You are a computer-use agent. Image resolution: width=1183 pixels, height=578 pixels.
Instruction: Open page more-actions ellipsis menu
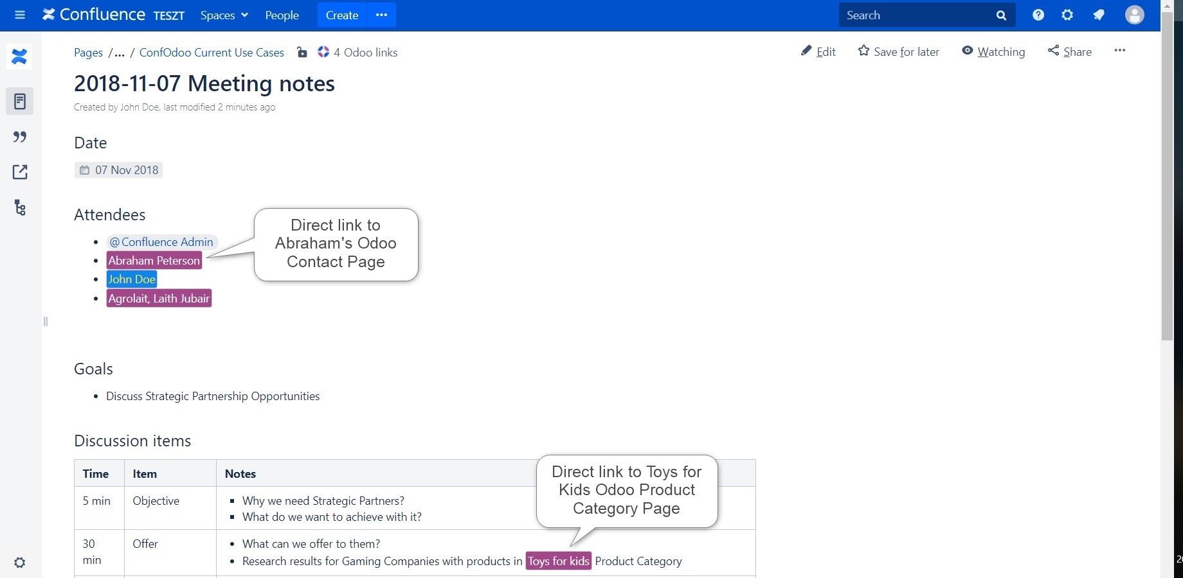(x=1120, y=51)
